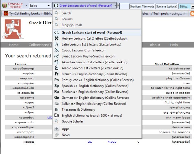Open the Collections/Texts navigation link
The height and width of the screenshot is (154, 194).
[x=40, y=45]
